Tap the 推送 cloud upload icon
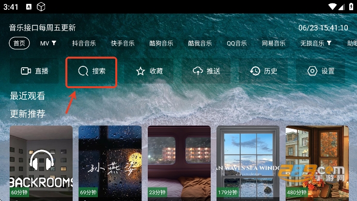357x201 pixels. coord(198,71)
